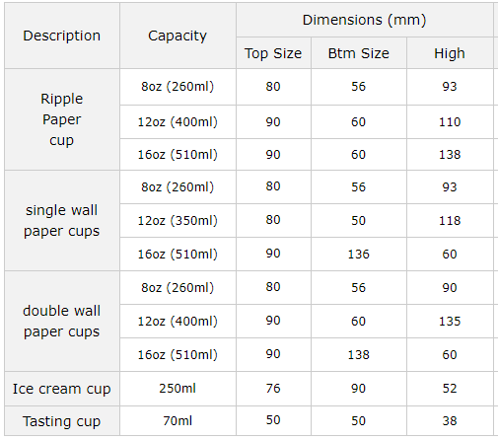
Task: Click the Tasting cup cell
Action: point(62,421)
